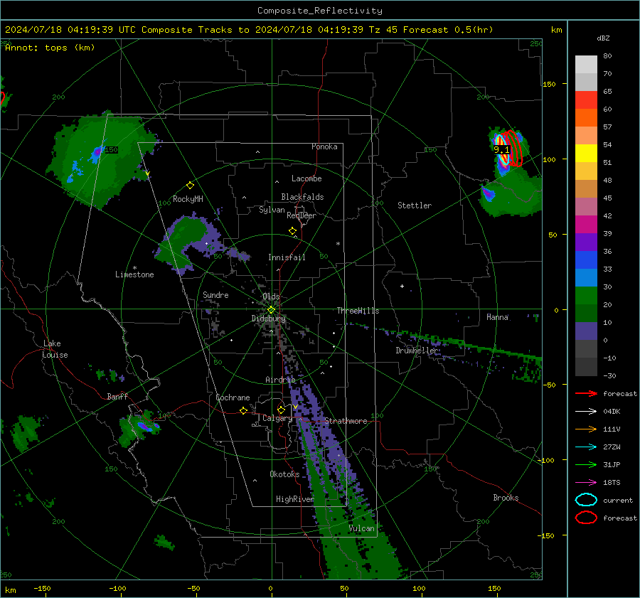Screen dimensions: 640x598
Task: Click the Olds label
Action: (x=271, y=297)
